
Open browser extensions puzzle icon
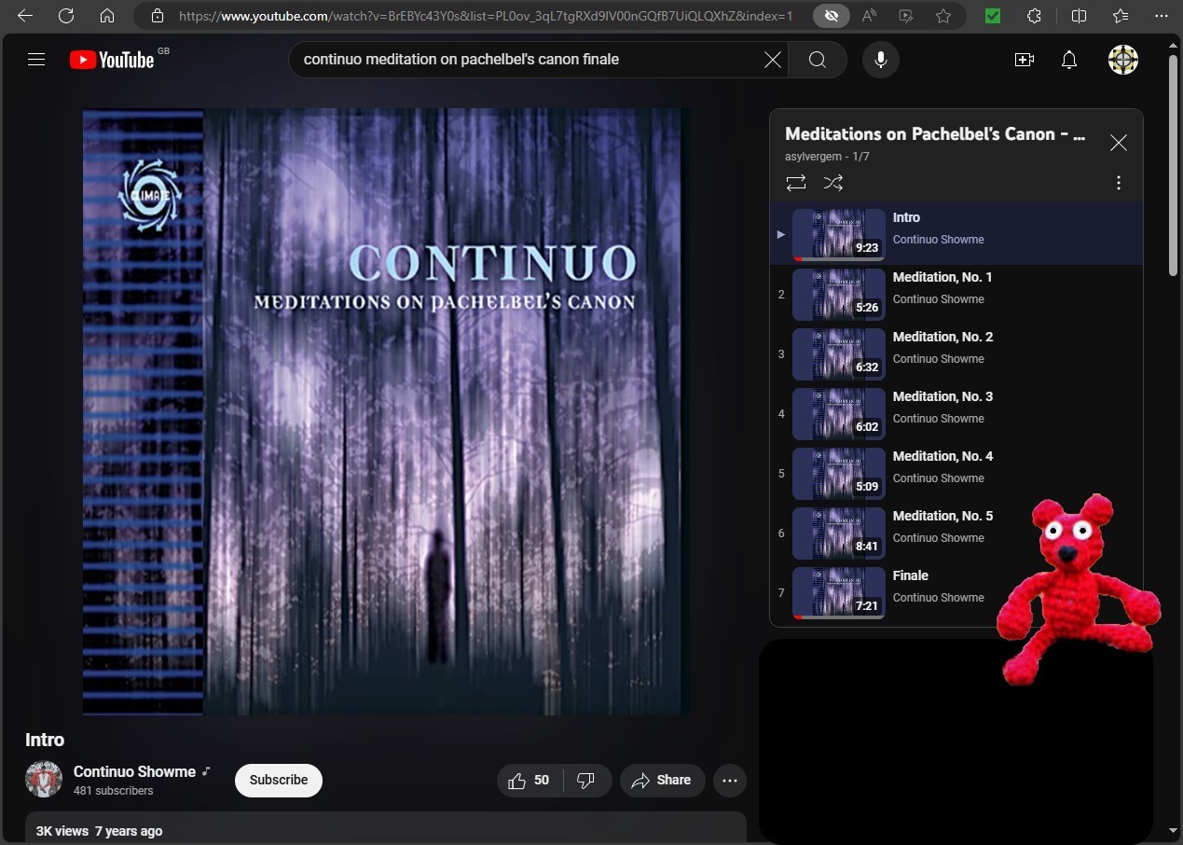point(1034,16)
